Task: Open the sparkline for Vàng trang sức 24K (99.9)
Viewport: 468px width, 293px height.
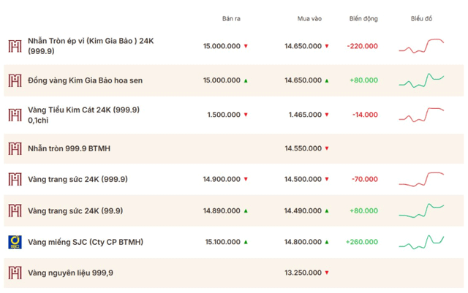Action: pyautogui.click(x=421, y=210)
